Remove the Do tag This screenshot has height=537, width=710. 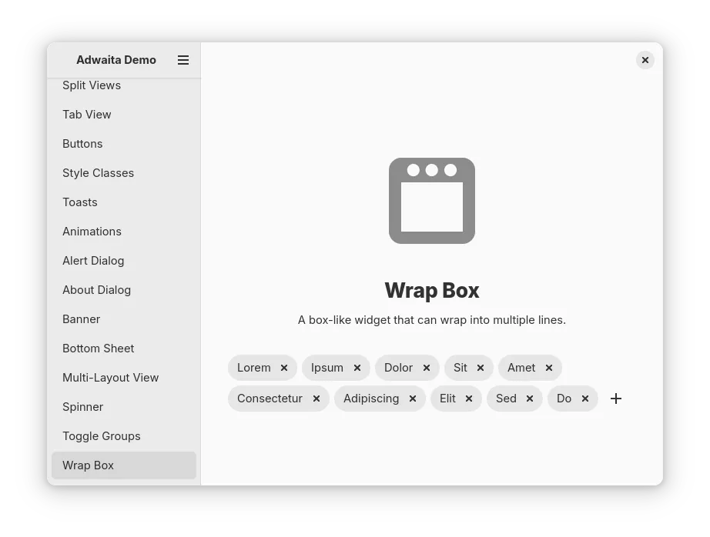(585, 399)
